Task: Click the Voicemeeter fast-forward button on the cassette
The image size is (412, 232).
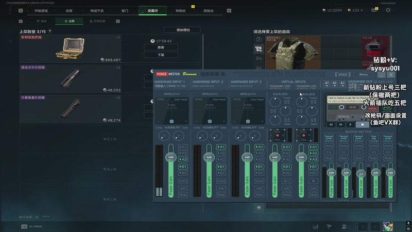Action: [340, 124]
